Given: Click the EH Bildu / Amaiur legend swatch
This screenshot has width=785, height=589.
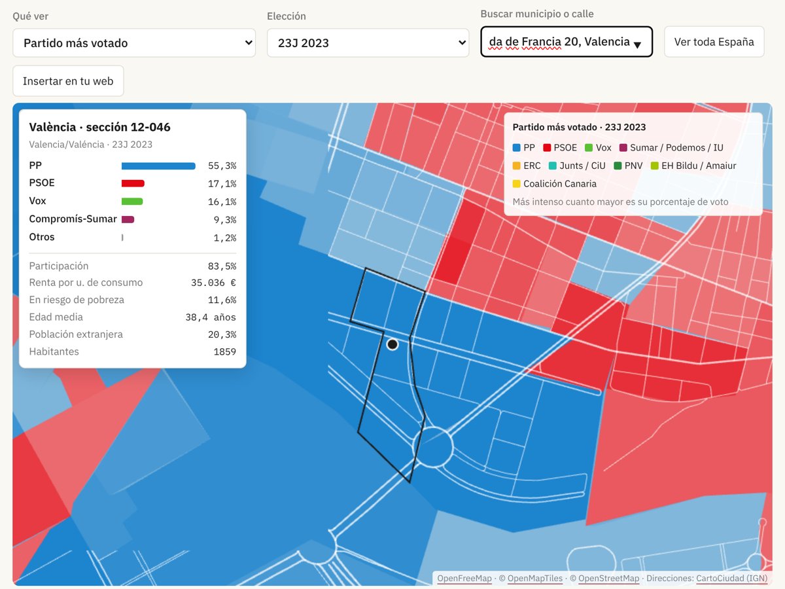Looking at the screenshot, I should [x=654, y=166].
